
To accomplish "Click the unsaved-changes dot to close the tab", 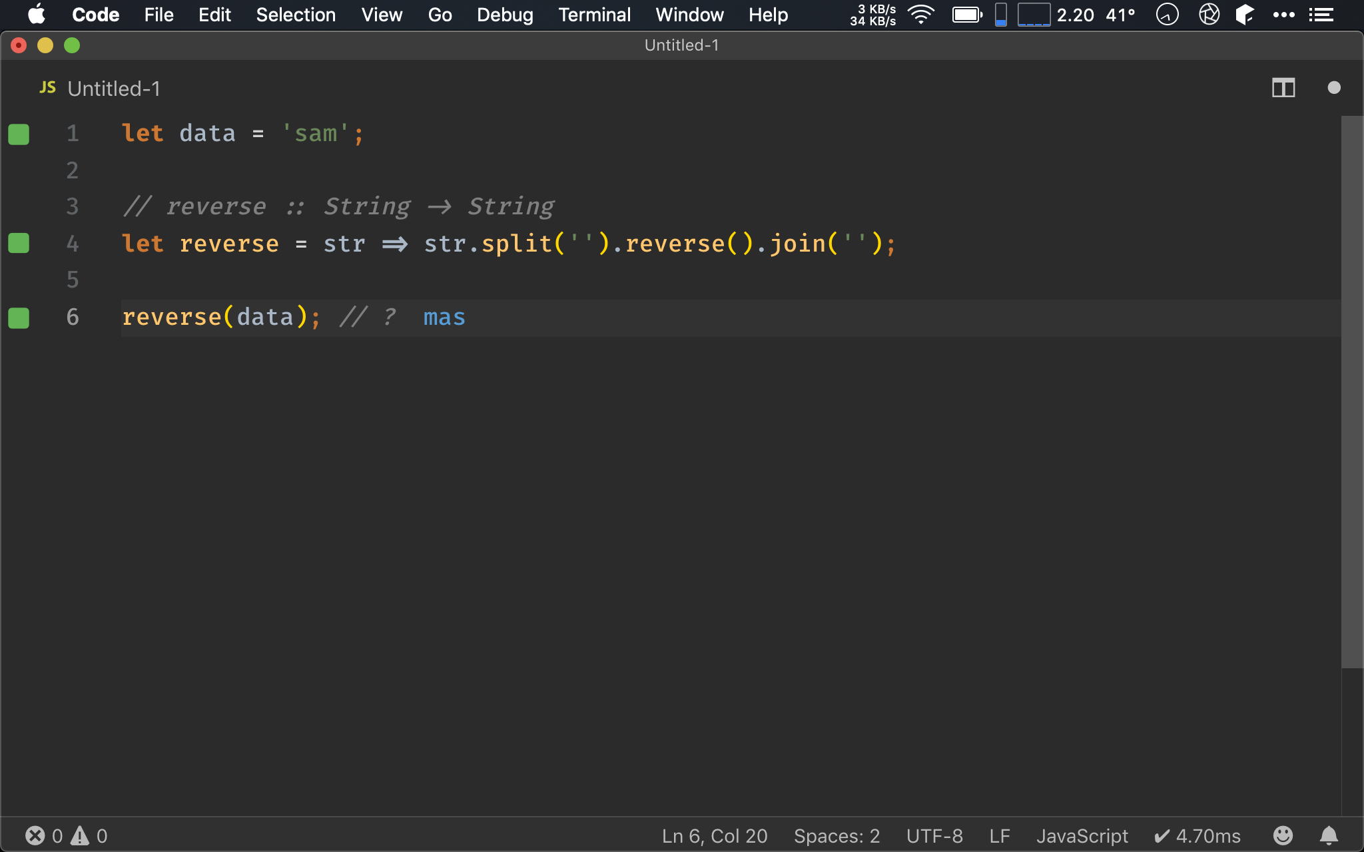I will [1334, 88].
